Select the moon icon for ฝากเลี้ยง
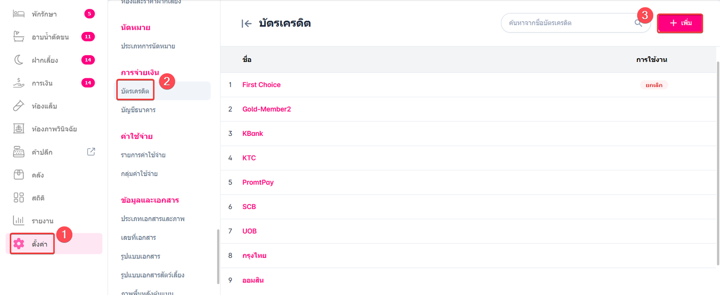 [19, 60]
